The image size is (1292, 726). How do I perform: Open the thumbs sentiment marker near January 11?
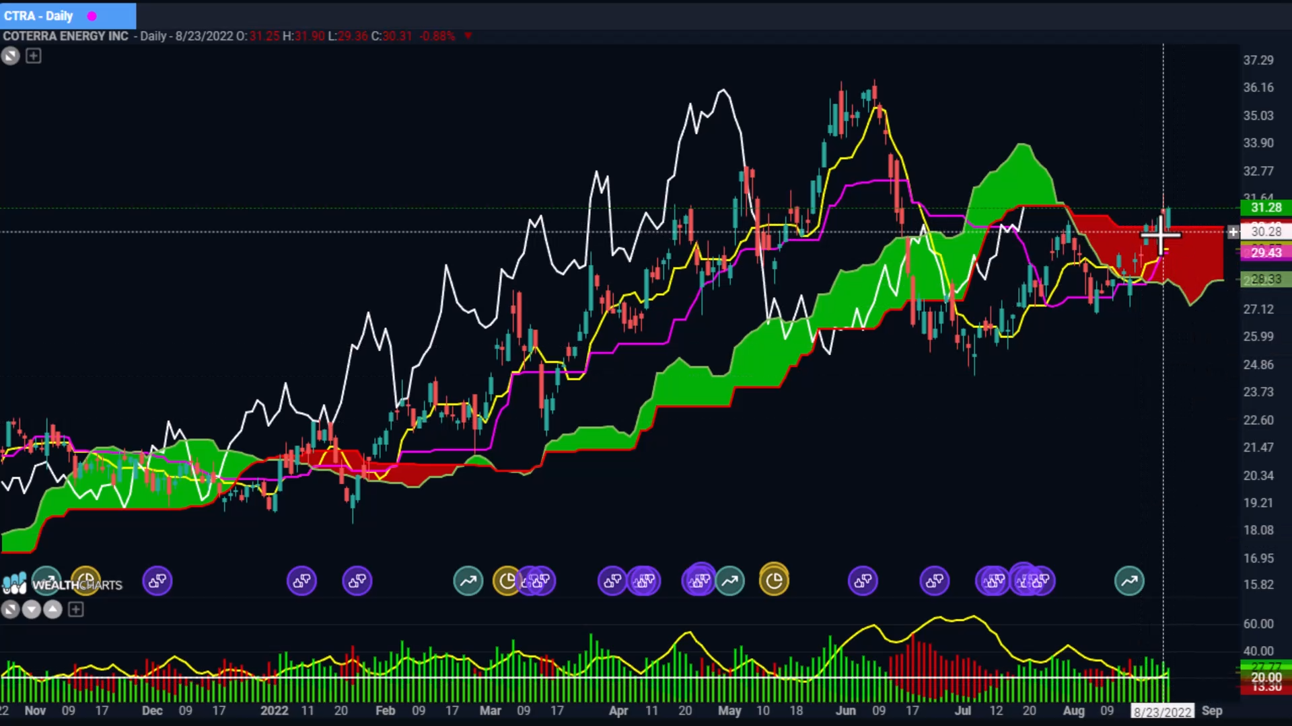[x=301, y=581]
